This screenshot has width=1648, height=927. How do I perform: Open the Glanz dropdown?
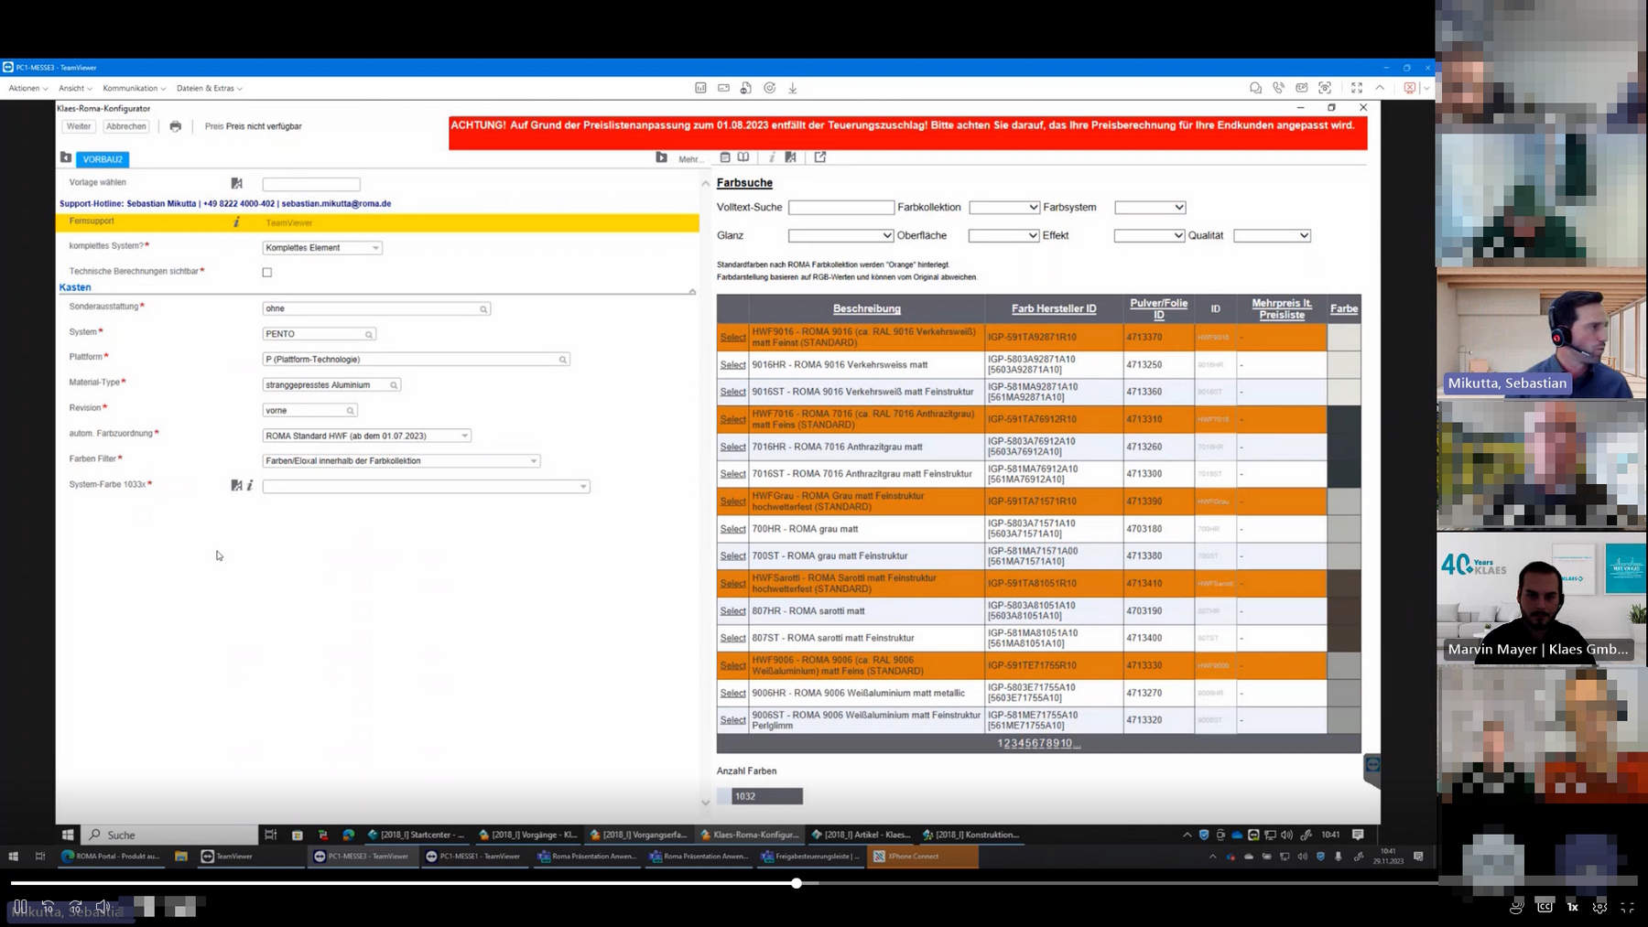coord(840,236)
